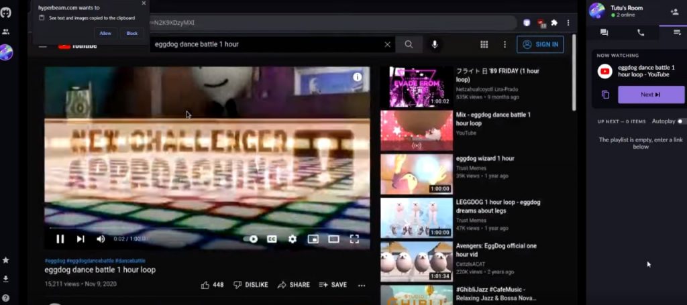Click the CattzIsACAT channel name
Viewport: 687px width, 305px height.
470,264
